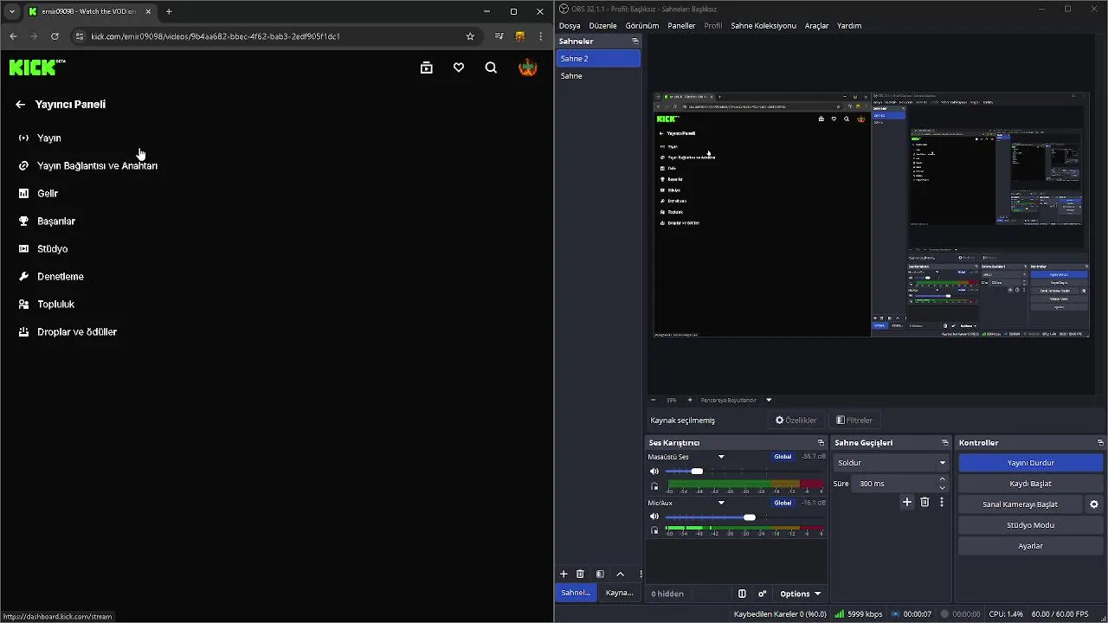The width and height of the screenshot is (1108, 623).
Task: Open Chrome tab search dropdown
Action: click(12, 11)
